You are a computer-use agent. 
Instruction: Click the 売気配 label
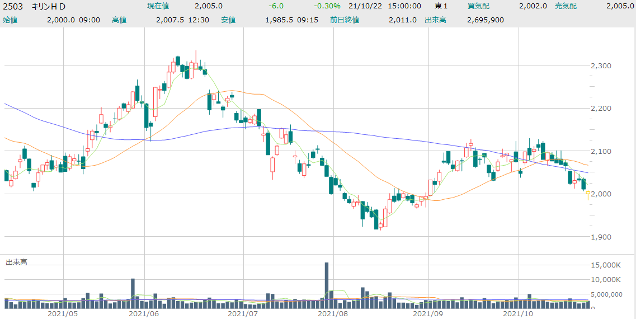[566, 6]
